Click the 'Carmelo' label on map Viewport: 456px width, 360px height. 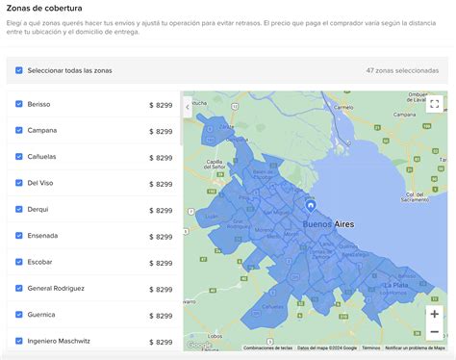point(343,107)
